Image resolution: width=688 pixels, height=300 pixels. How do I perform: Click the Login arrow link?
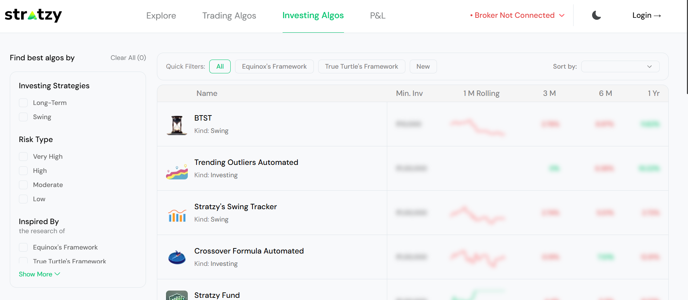point(646,15)
